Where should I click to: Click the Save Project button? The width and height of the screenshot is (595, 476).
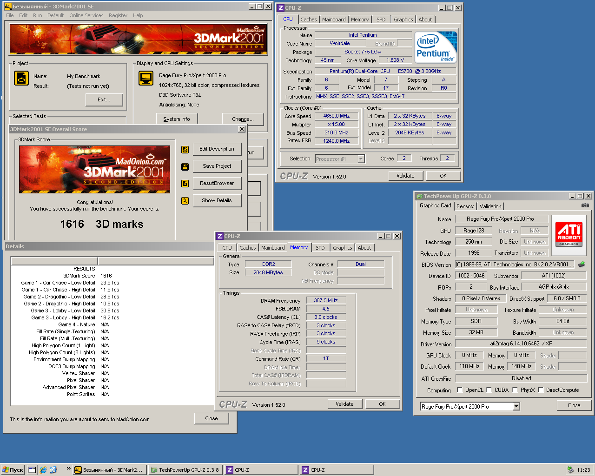tap(217, 166)
